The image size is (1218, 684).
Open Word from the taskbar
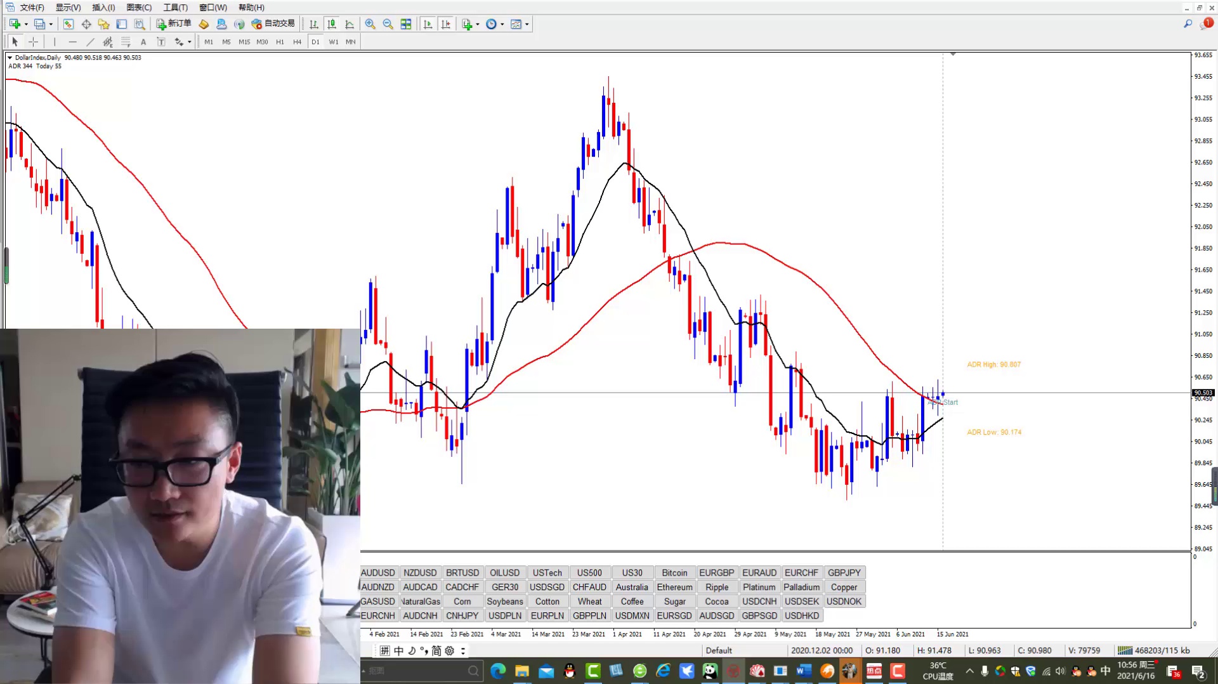804,671
